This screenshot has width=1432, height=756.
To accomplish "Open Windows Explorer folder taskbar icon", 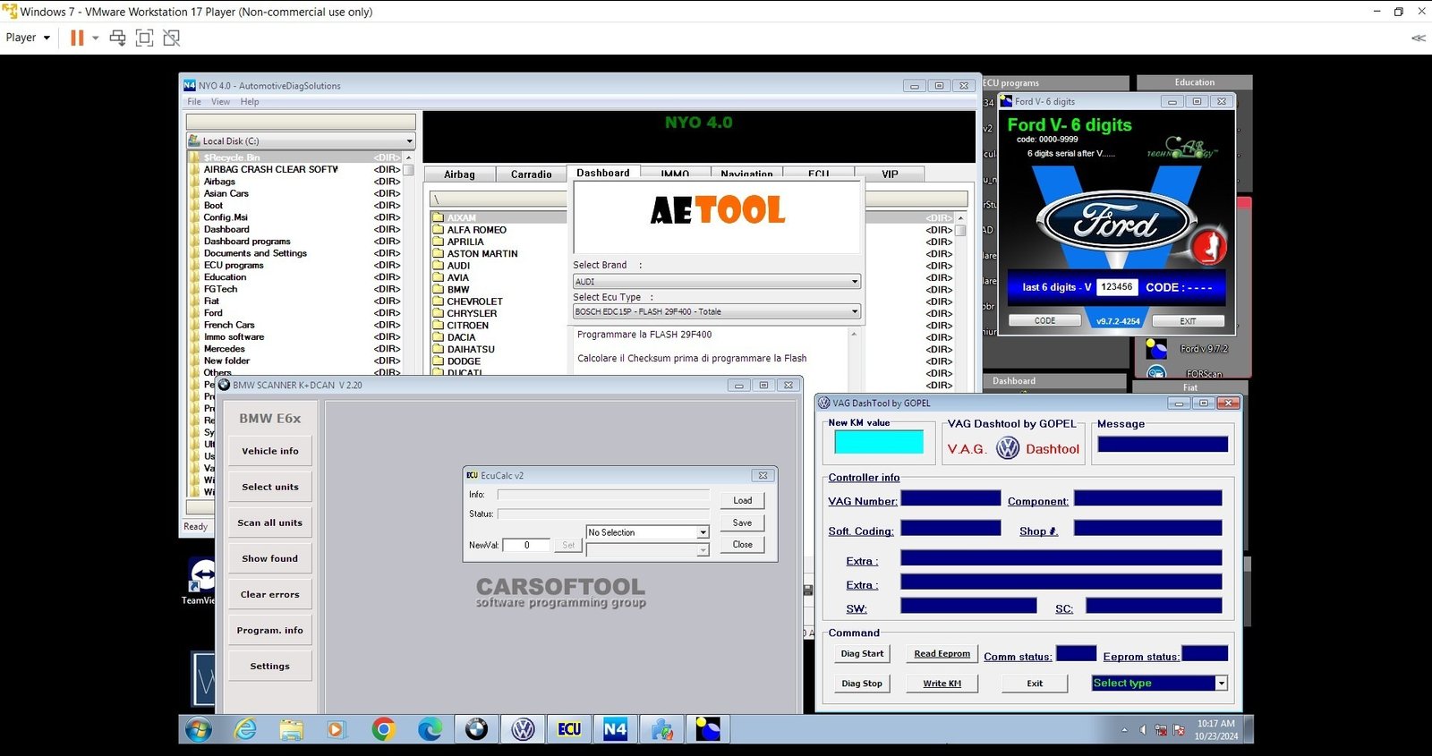I will [291, 729].
